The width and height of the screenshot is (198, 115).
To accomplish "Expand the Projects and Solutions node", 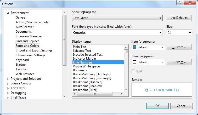I will click(x=8, y=79).
